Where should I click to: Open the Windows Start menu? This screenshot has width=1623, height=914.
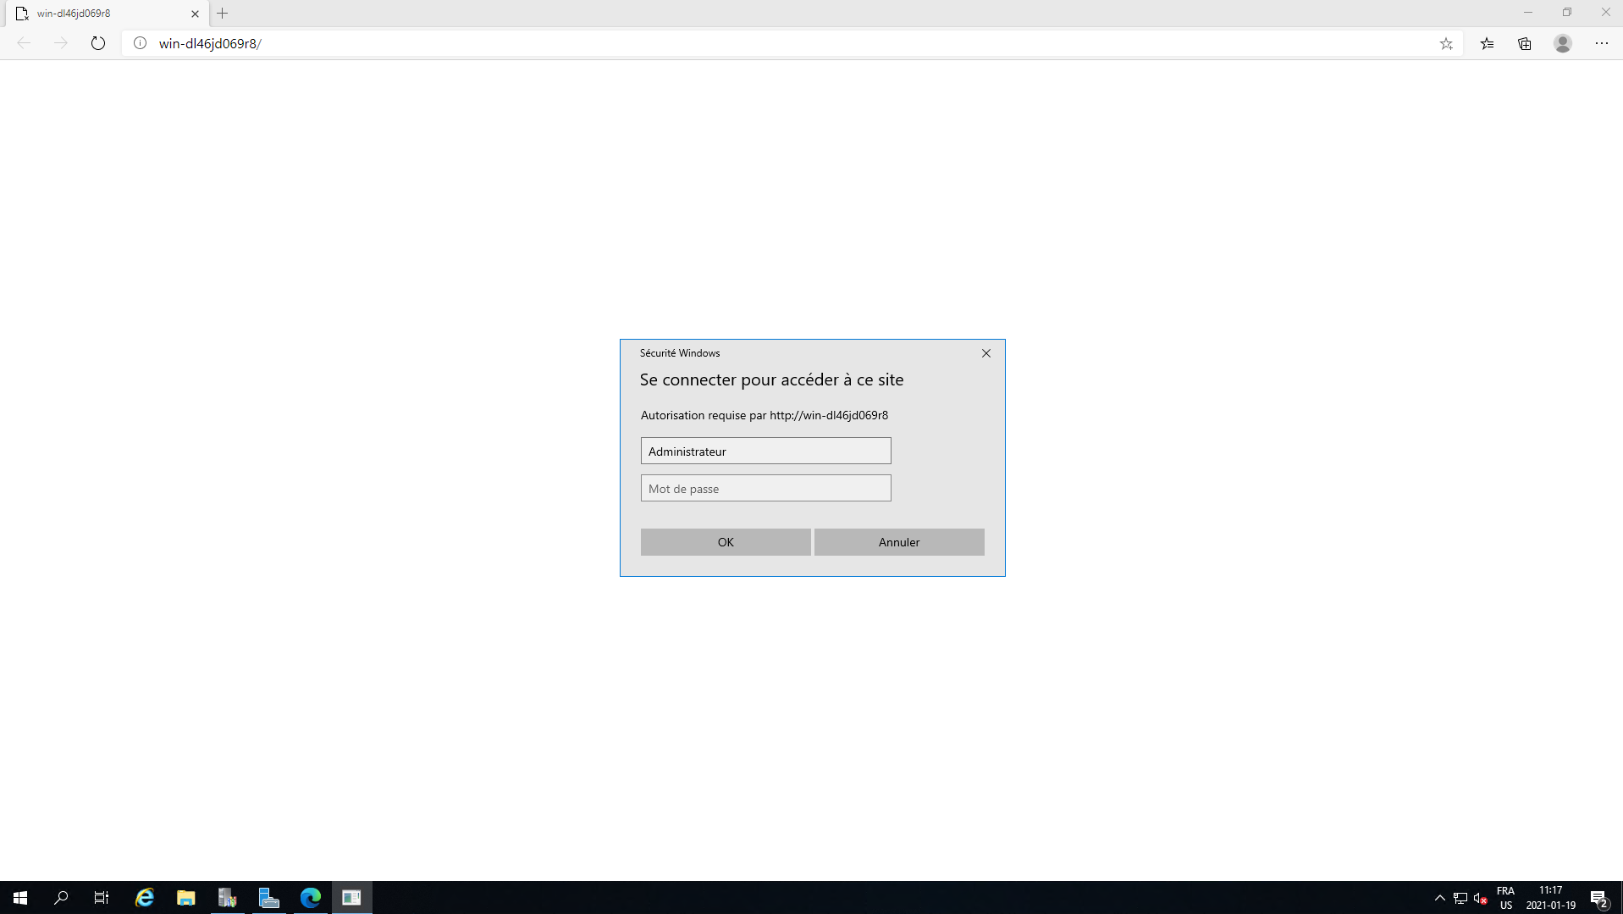click(20, 898)
